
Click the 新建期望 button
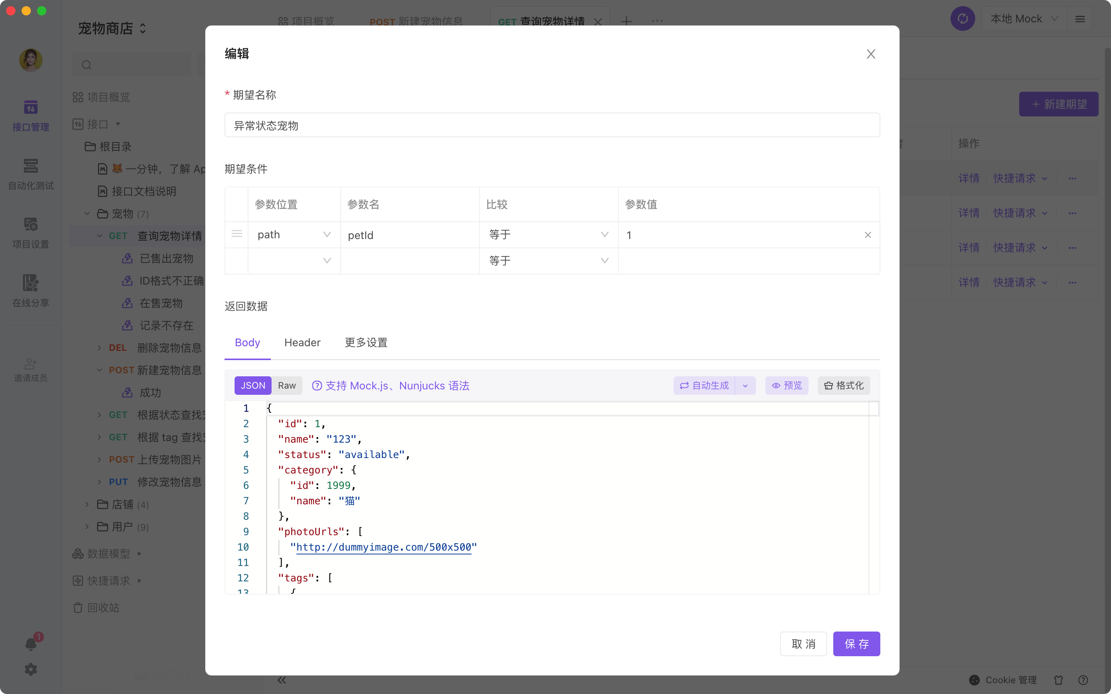pos(1058,104)
